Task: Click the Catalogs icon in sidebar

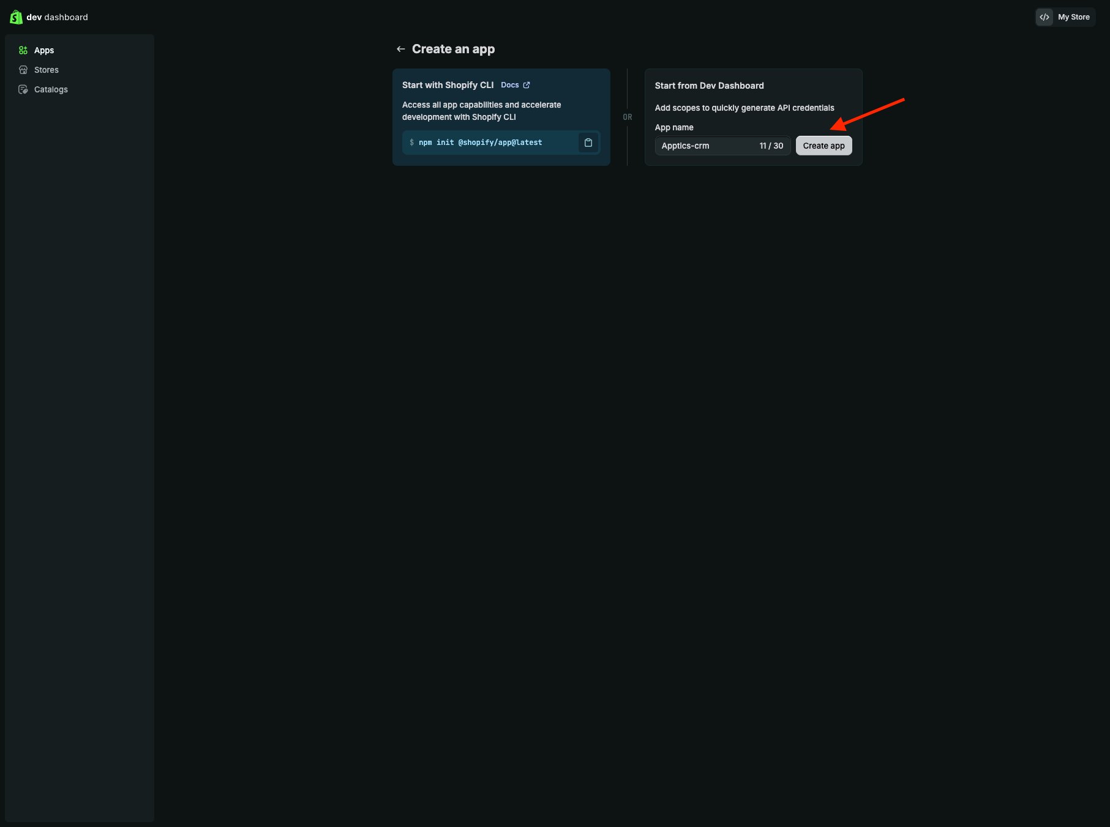Action: pyautogui.click(x=23, y=89)
